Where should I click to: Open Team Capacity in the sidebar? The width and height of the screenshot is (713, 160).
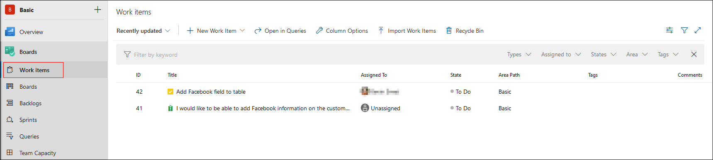[38, 153]
